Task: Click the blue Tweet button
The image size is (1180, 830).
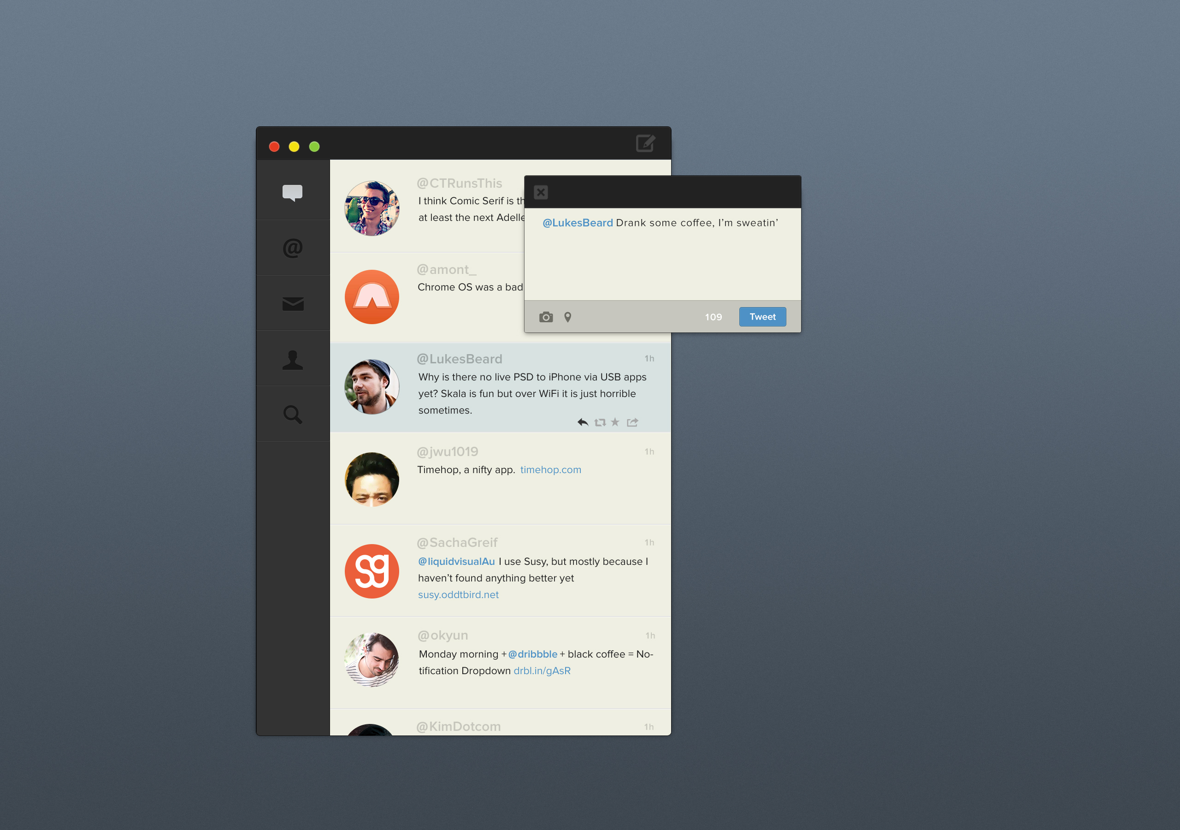Action: tap(762, 317)
